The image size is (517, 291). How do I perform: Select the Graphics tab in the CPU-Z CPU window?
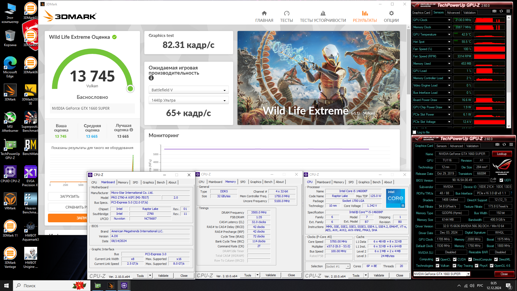click(364, 182)
